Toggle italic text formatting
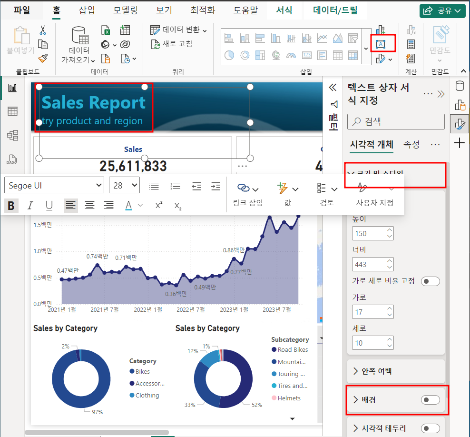Viewport: 470px width, 437px height. point(29,206)
